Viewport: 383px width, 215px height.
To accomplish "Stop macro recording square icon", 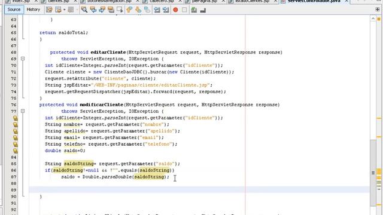I will tap(184, 10).
